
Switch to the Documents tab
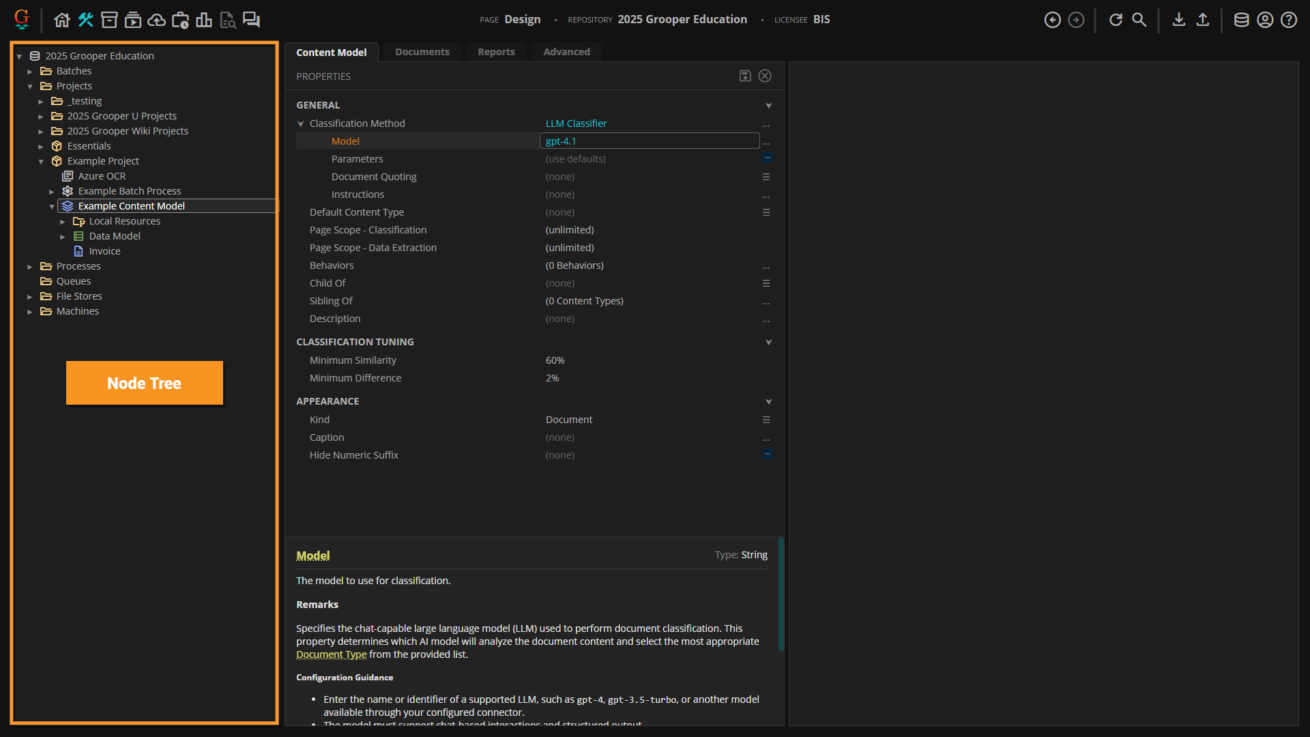point(422,52)
